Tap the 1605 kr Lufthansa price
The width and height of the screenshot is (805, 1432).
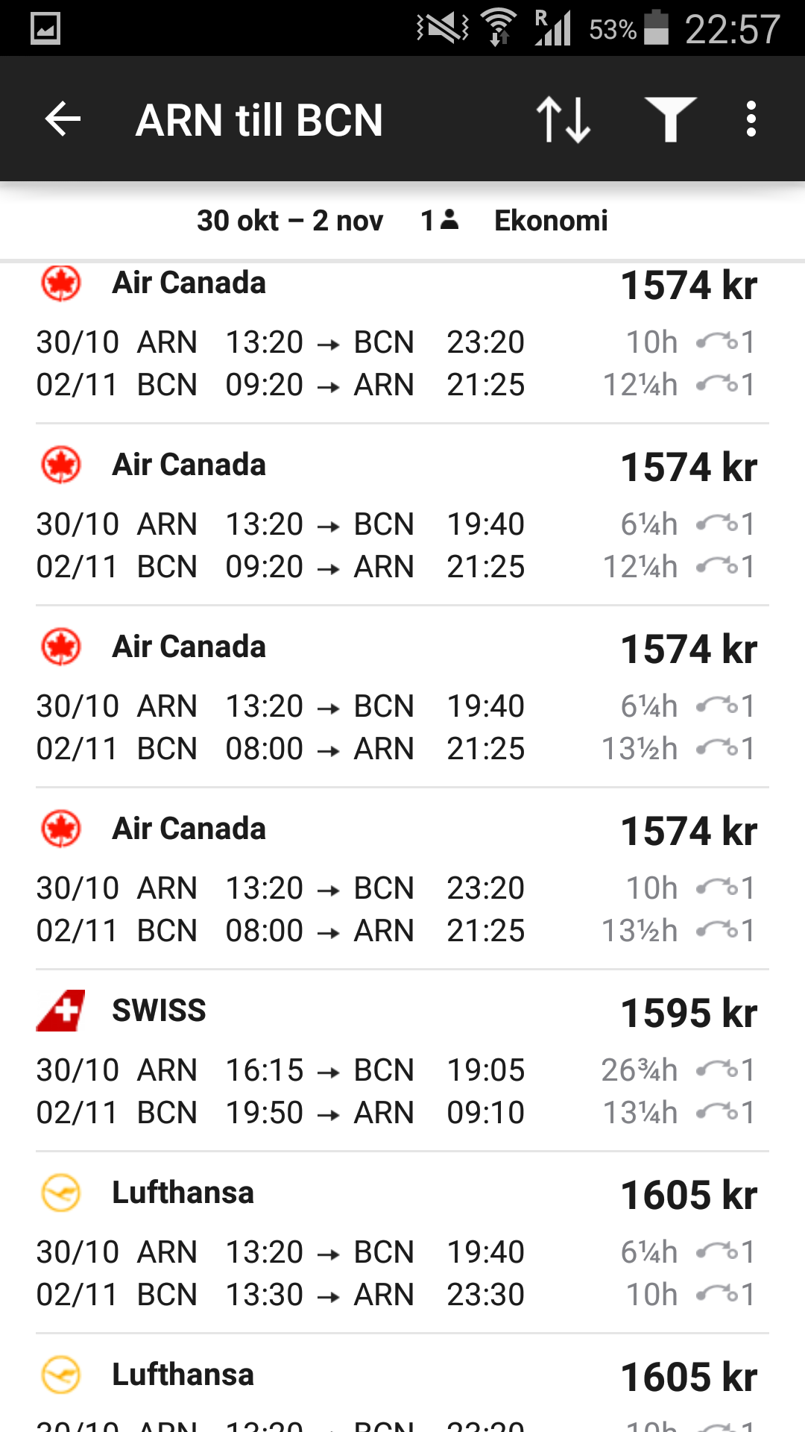689,1195
